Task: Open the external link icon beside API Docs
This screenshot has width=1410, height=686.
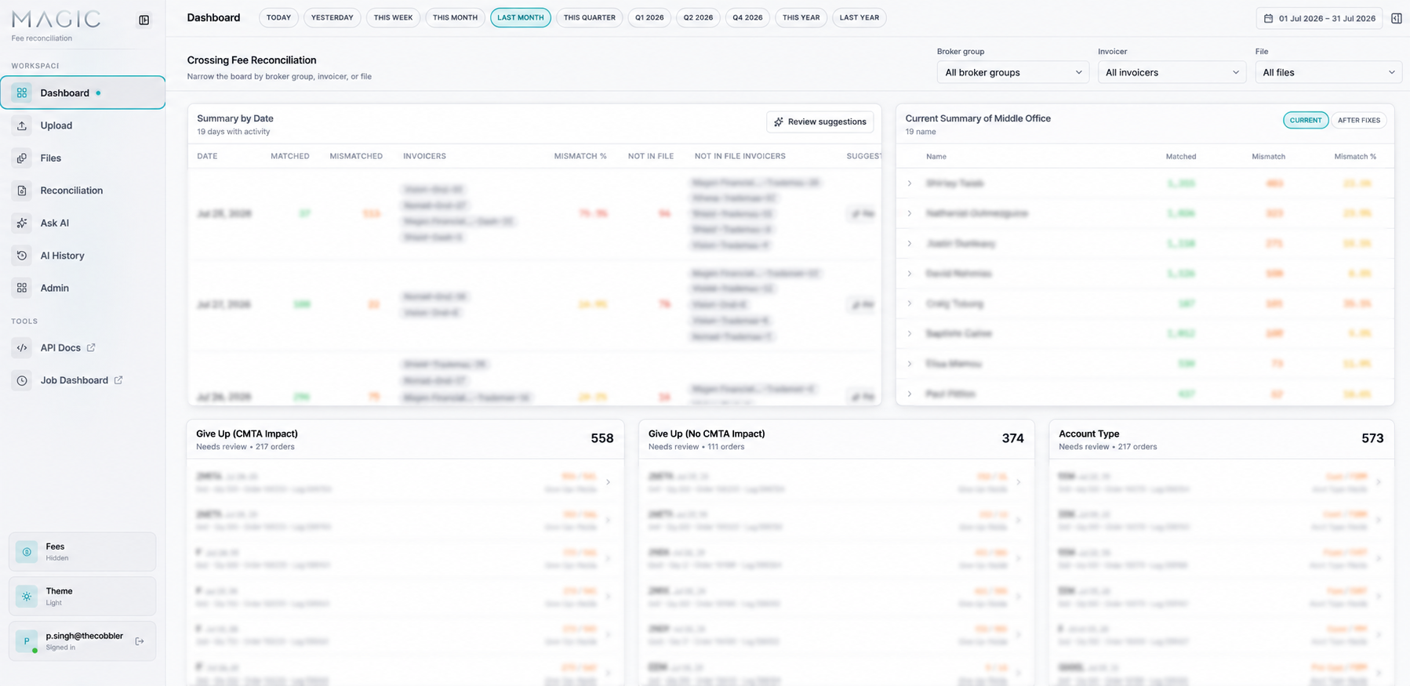Action: 91,347
